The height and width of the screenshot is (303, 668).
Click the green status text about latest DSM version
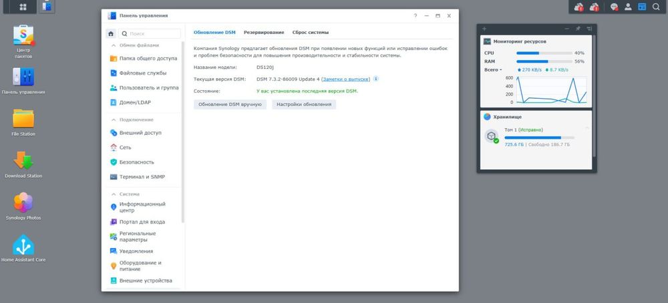coord(307,91)
